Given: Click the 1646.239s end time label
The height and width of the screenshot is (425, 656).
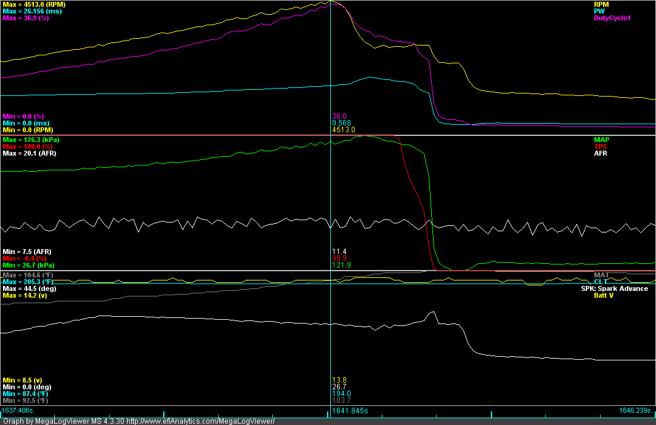Looking at the screenshot, I should [x=636, y=410].
